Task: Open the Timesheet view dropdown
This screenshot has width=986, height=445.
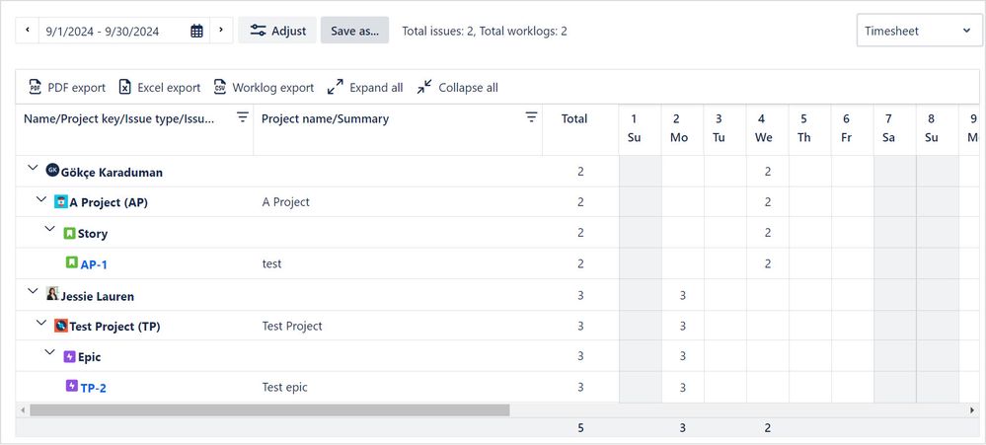Action: 919,31
